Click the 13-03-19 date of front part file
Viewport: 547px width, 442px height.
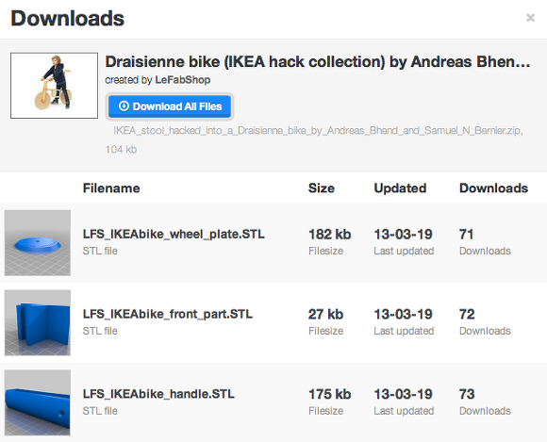(404, 315)
